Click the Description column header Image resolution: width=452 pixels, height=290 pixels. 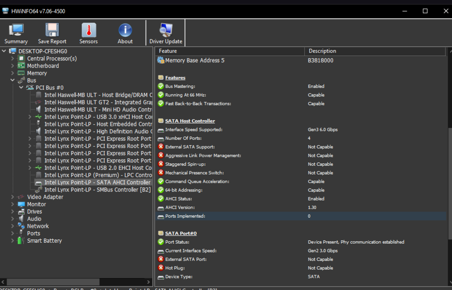coord(375,51)
